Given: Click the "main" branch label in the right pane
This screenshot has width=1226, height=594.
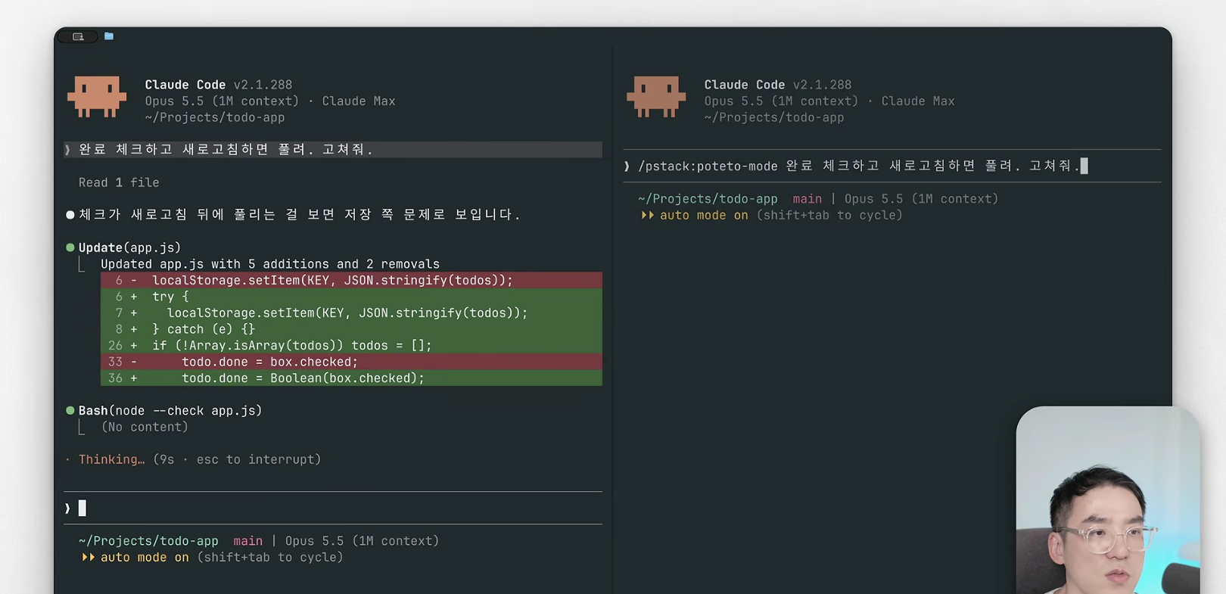Looking at the screenshot, I should coord(807,199).
